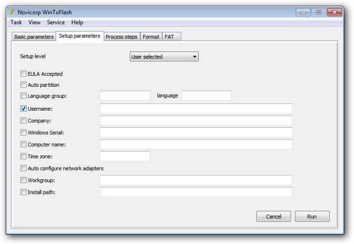This screenshot has height=244, width=354.
Task: Select the Setup parameters tab
Action: click(x=80, y=36)
